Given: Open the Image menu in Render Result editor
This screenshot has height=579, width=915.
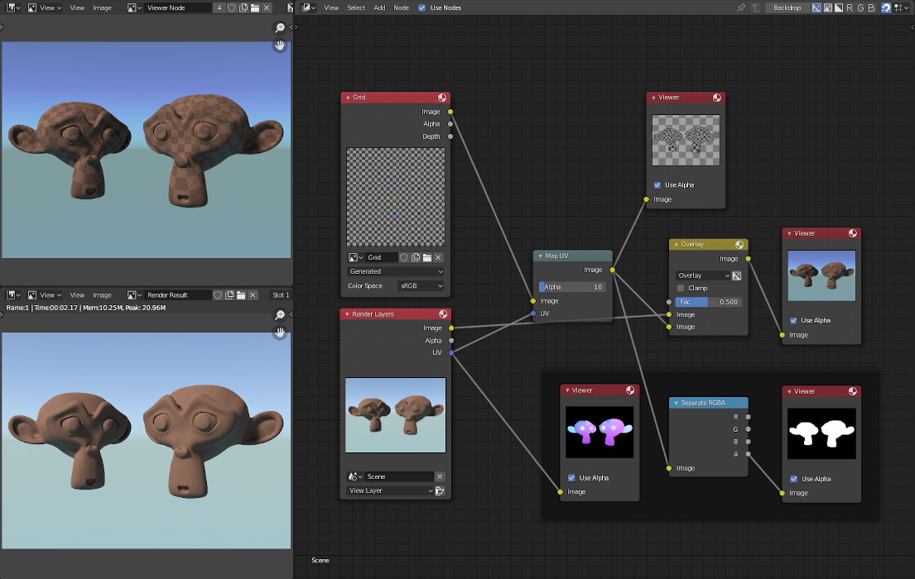Looking at the screenshot, I should tap(102, 295).
